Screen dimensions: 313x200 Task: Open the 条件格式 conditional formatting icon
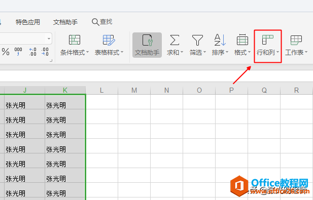75,40
